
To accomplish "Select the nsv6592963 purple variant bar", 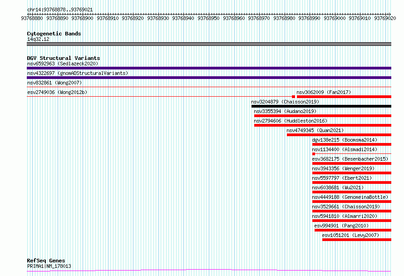I will (209, 68).
